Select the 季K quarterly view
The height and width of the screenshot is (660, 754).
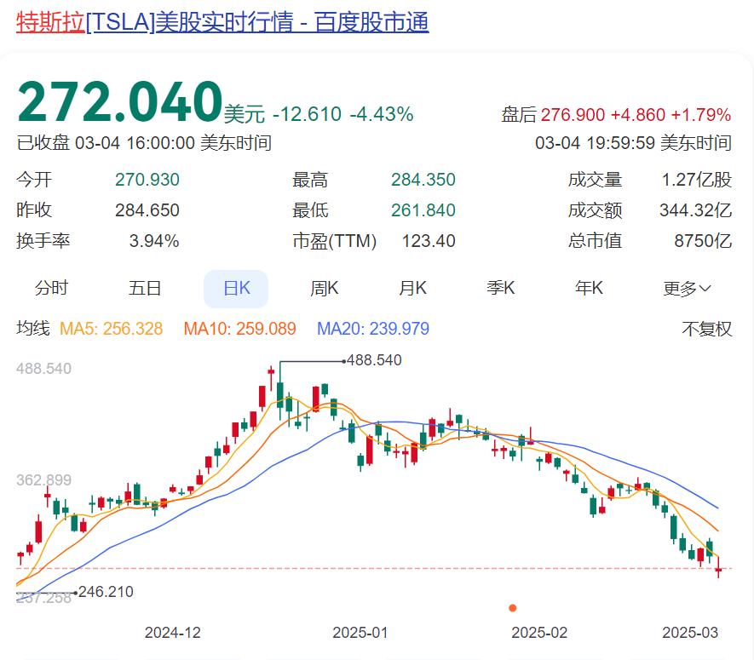coord(501,288)
